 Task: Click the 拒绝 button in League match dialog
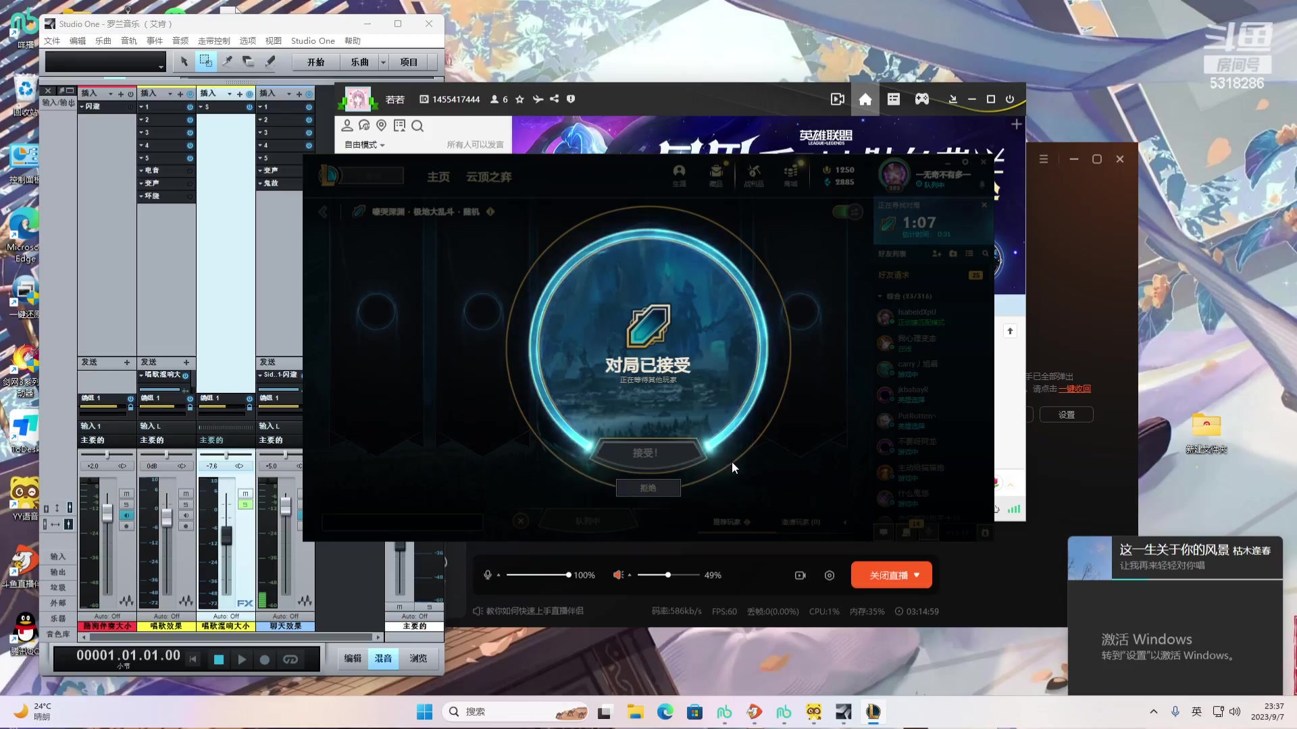648,488
